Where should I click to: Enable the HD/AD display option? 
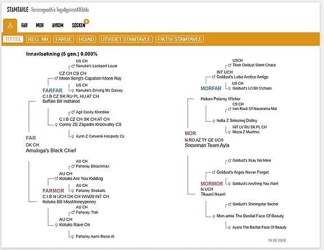(x=86, y=39)
